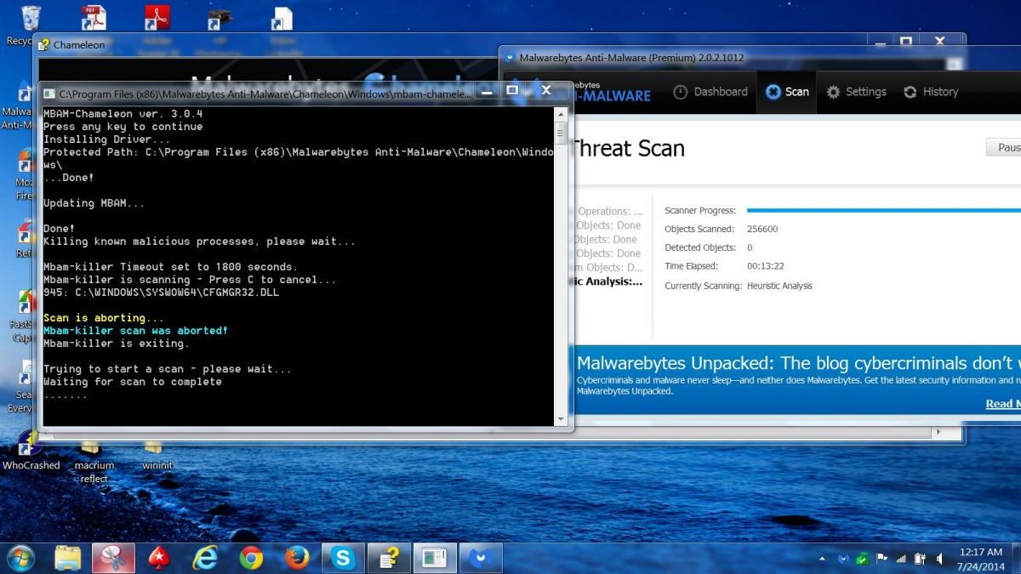Click the Chameleon window title bar icon
This screenshot has height=574, width=1021.
(x=43, y=44)
